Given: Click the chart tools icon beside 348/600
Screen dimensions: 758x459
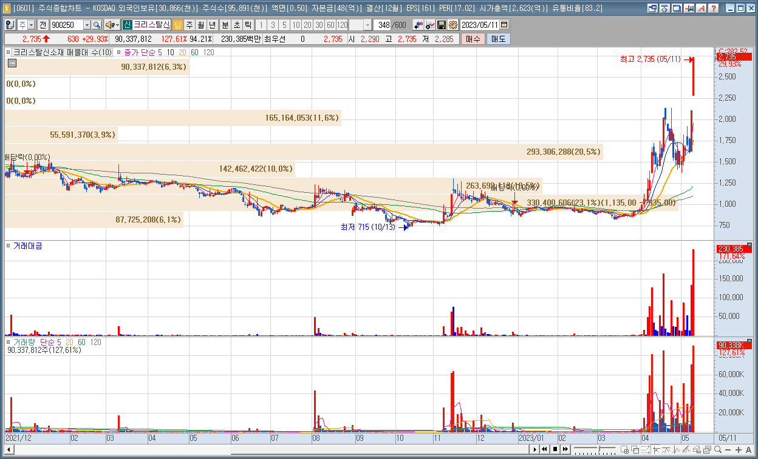Looking at the screenshot, I should pos(417,25).
